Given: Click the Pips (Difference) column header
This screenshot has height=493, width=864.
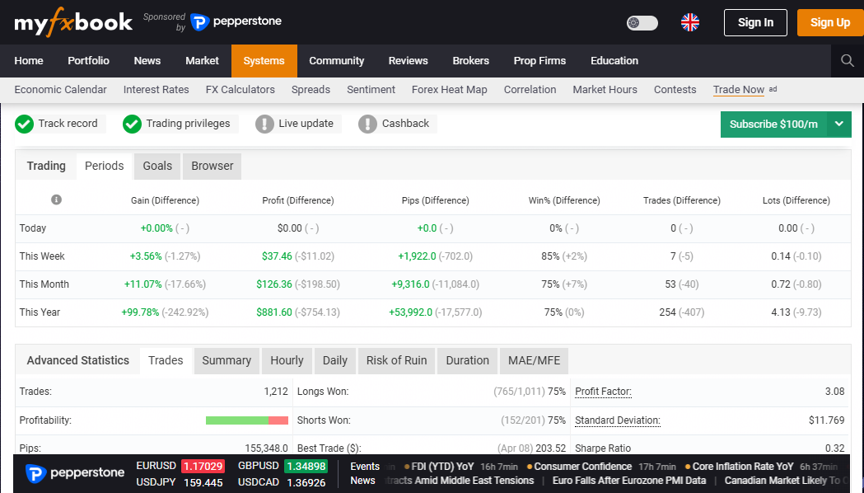Looking at the screenshot, I should [x=436, y=200].
